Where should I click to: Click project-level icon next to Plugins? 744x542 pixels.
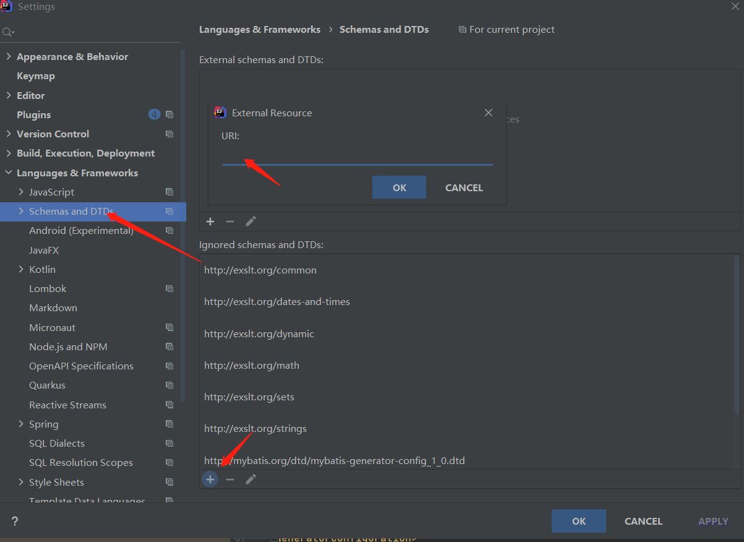[x=169, y=115]
